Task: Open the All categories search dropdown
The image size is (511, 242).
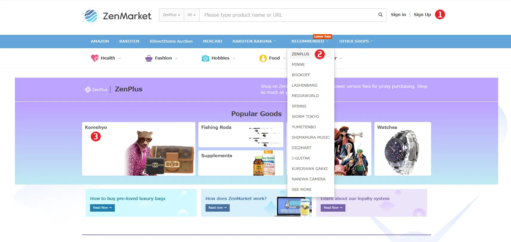Action: pyautogui.click(x=192, y=15)
